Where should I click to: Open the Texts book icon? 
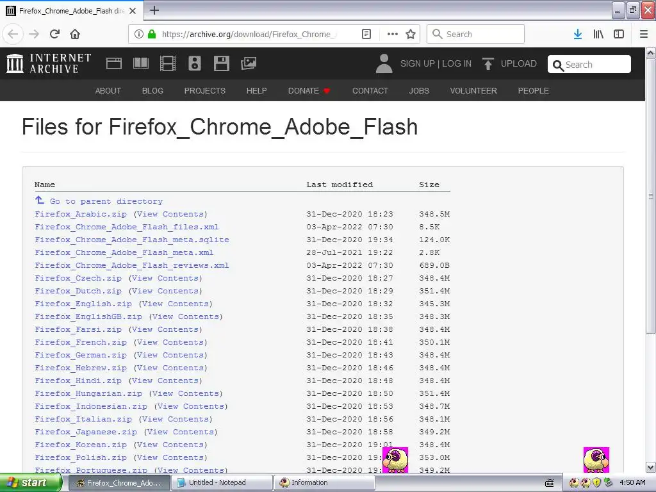click(x=140, y=63)
